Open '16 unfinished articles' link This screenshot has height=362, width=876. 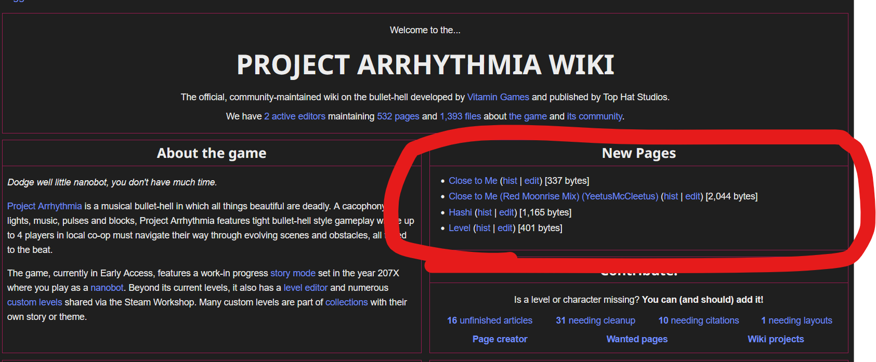489,320
